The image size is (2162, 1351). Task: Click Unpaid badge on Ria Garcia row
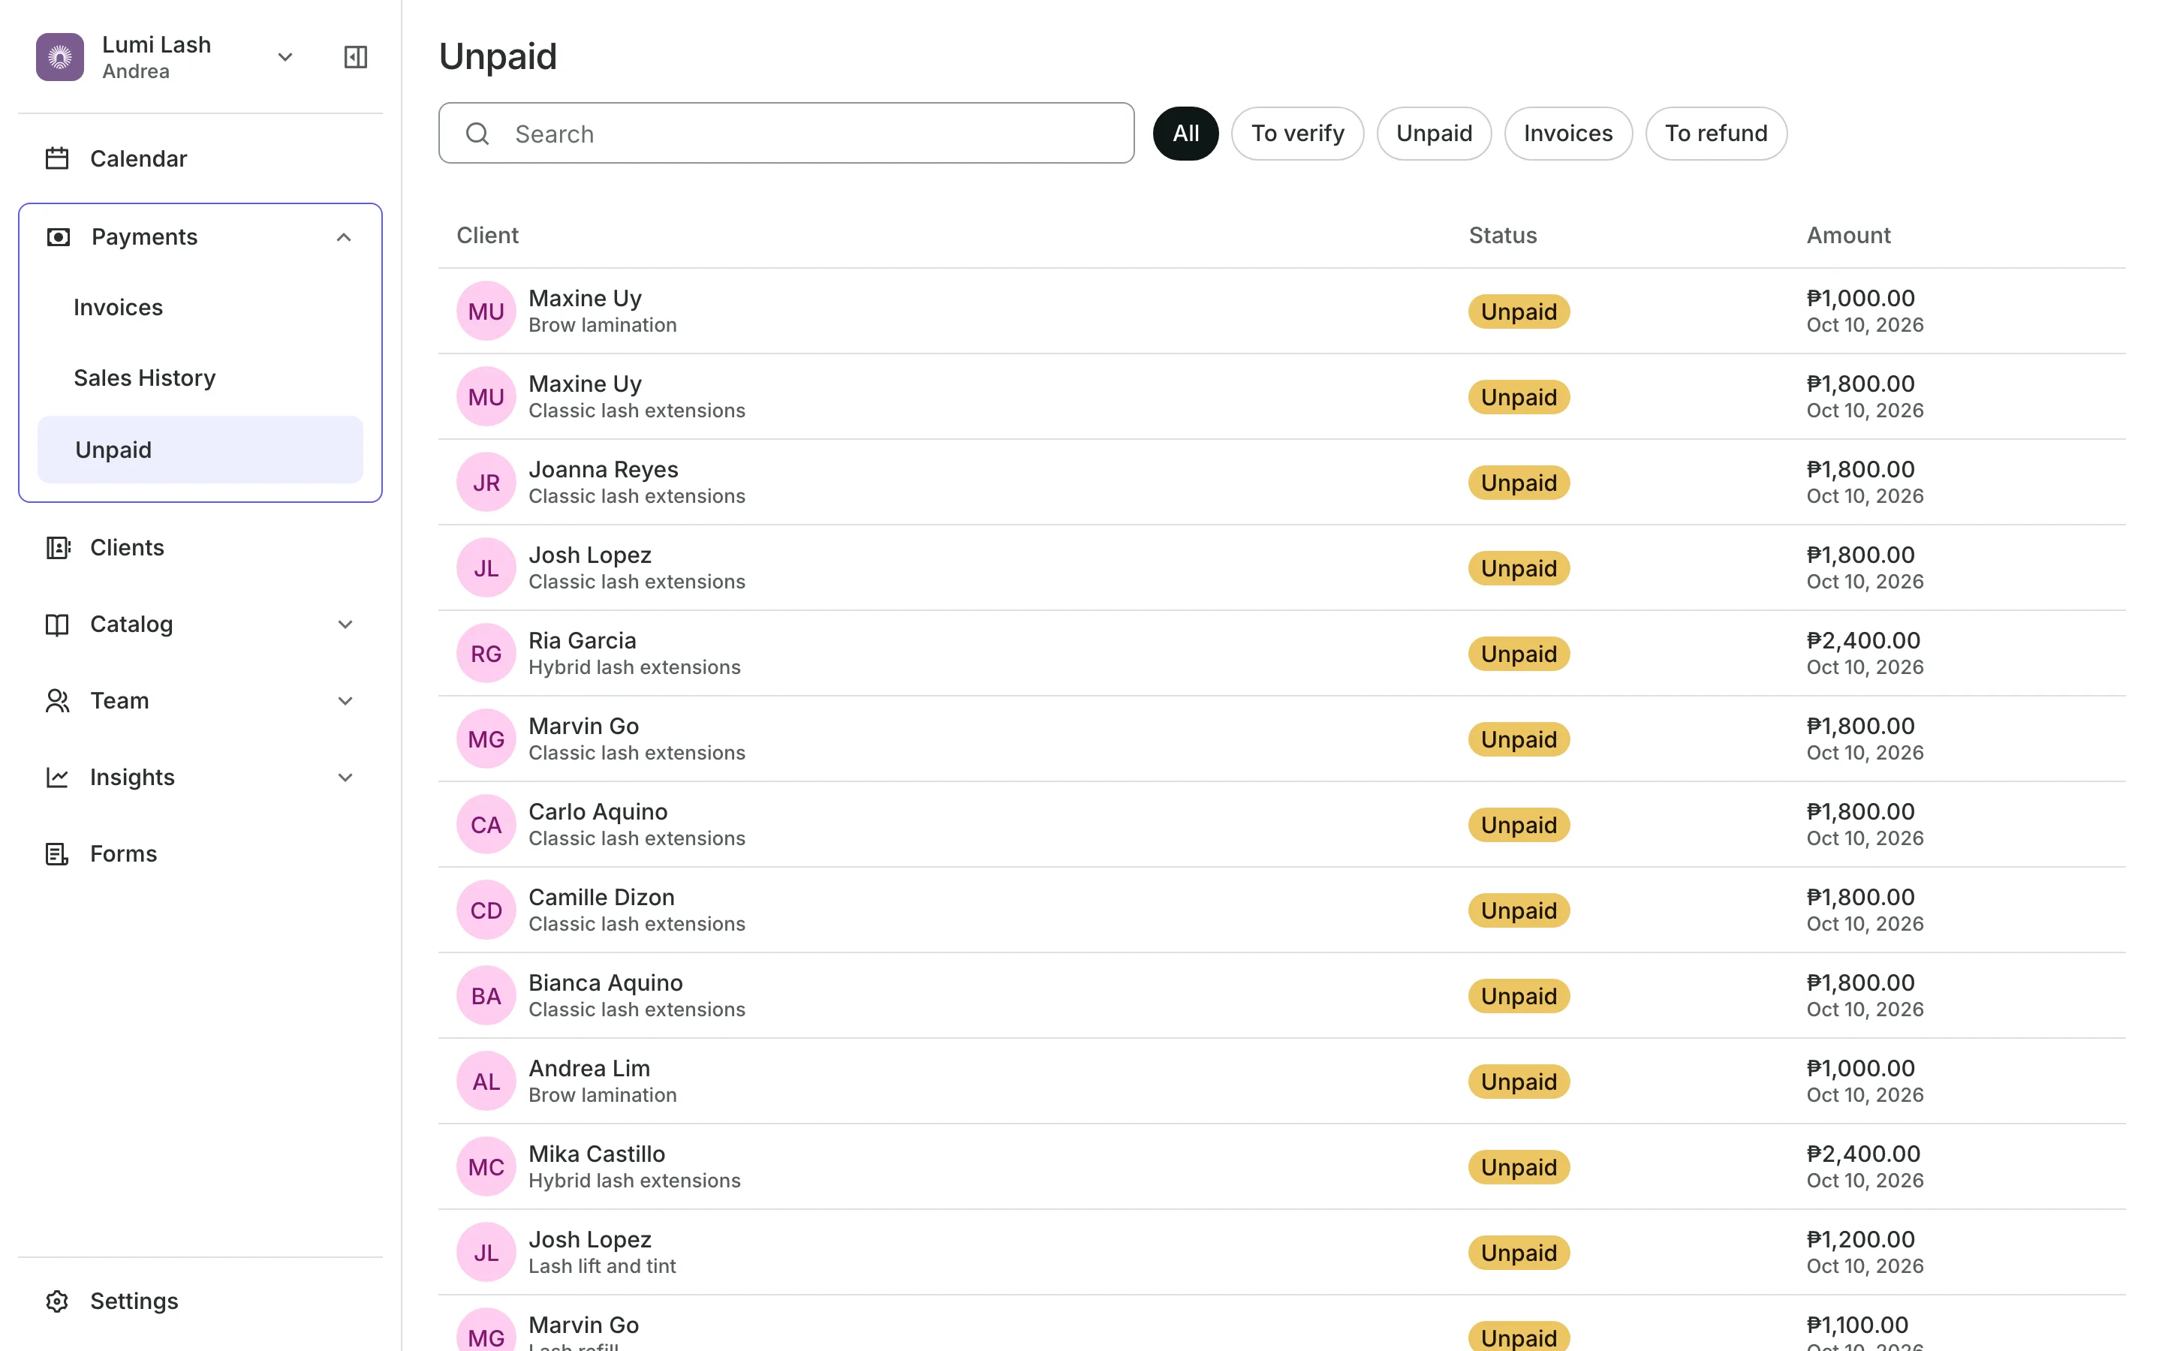pos(1519,654)
